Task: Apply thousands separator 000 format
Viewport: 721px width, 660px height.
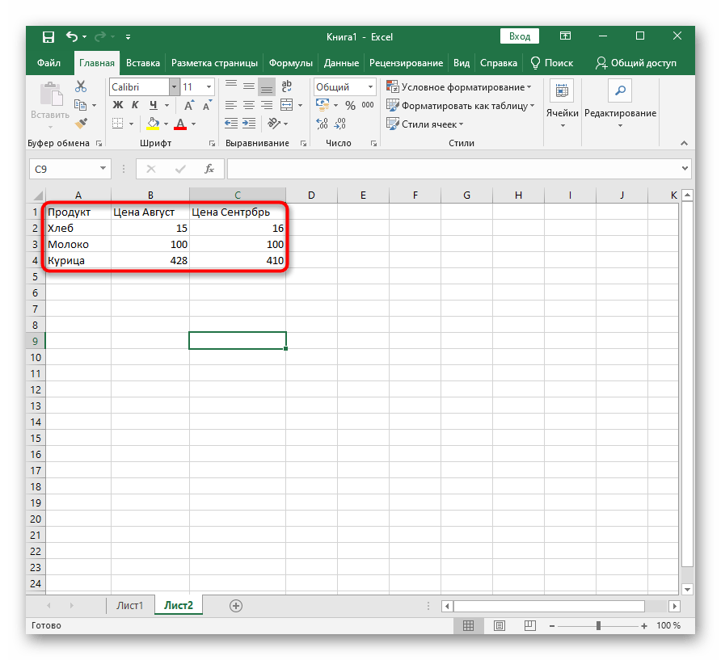Action: (x=368, y=105)
